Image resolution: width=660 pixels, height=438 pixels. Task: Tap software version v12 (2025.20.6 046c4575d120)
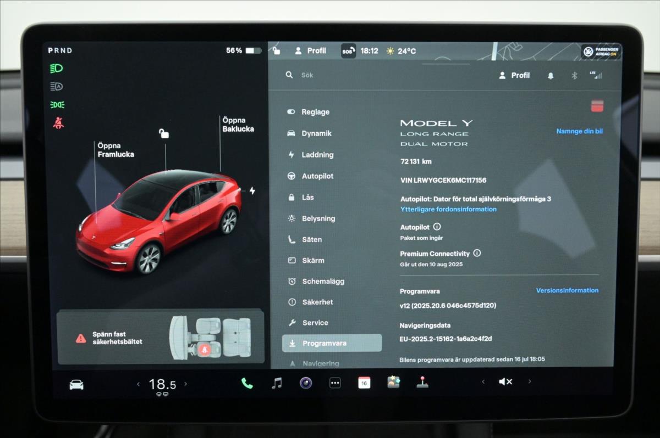click(x=448, y=305)
